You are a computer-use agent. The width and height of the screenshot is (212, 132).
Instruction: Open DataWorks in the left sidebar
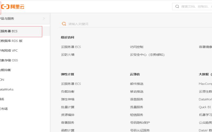click(x=7, y=89)
